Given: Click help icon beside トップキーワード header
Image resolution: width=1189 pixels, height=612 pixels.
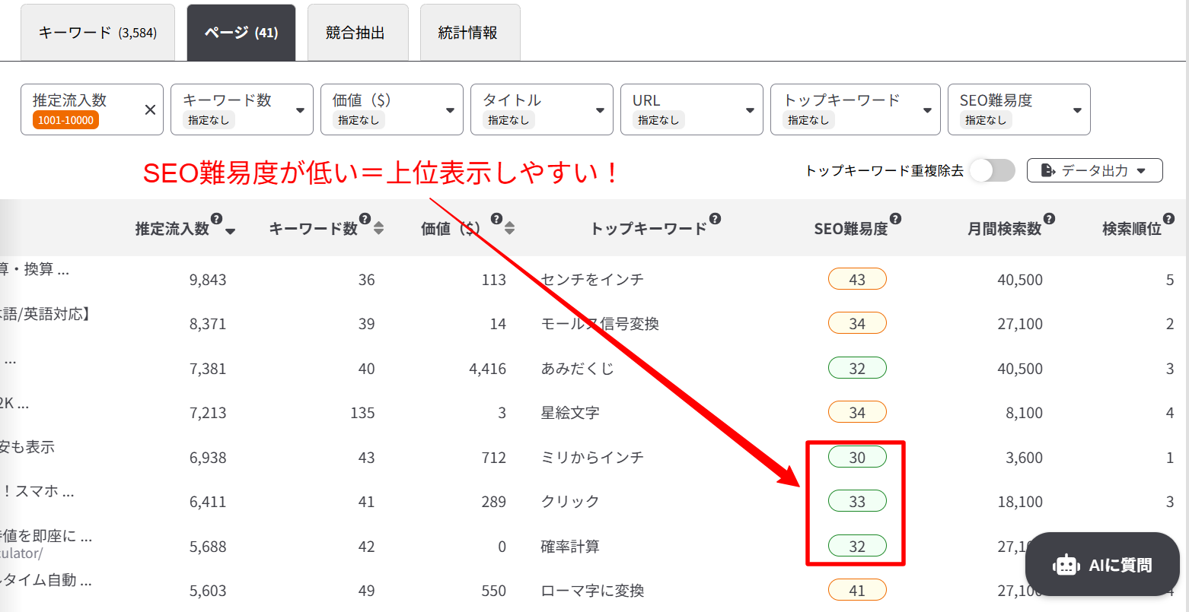Looking at the screenshot, I should [x=715, y=219].
